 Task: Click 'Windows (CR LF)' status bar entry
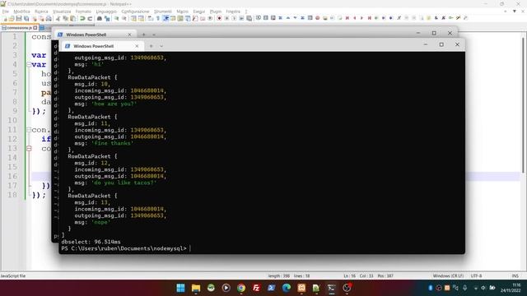click(448, 276)
